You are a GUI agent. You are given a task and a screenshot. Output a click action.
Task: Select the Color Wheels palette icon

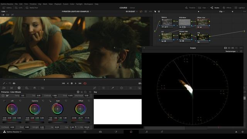click(x=19, y=88)
